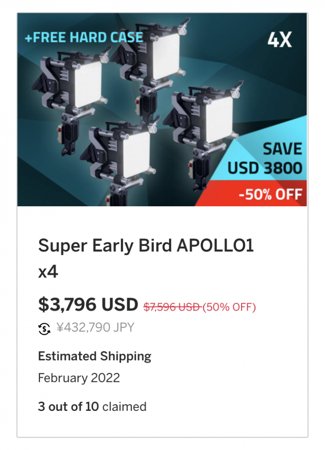
Task: Click the 4X quantity badge
Action: point(279,40)
